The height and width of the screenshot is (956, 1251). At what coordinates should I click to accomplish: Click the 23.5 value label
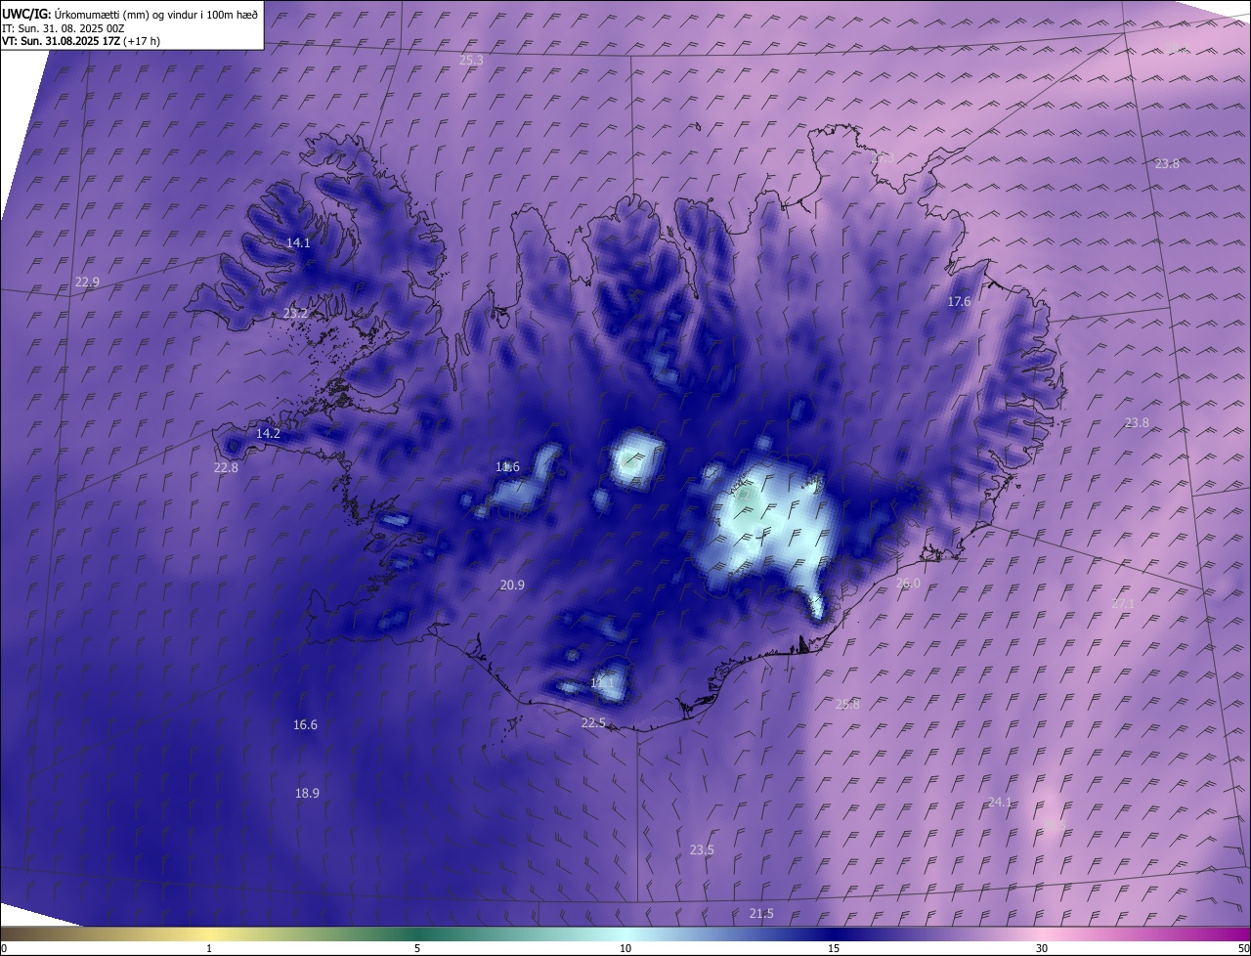click(x=702, y=850)
